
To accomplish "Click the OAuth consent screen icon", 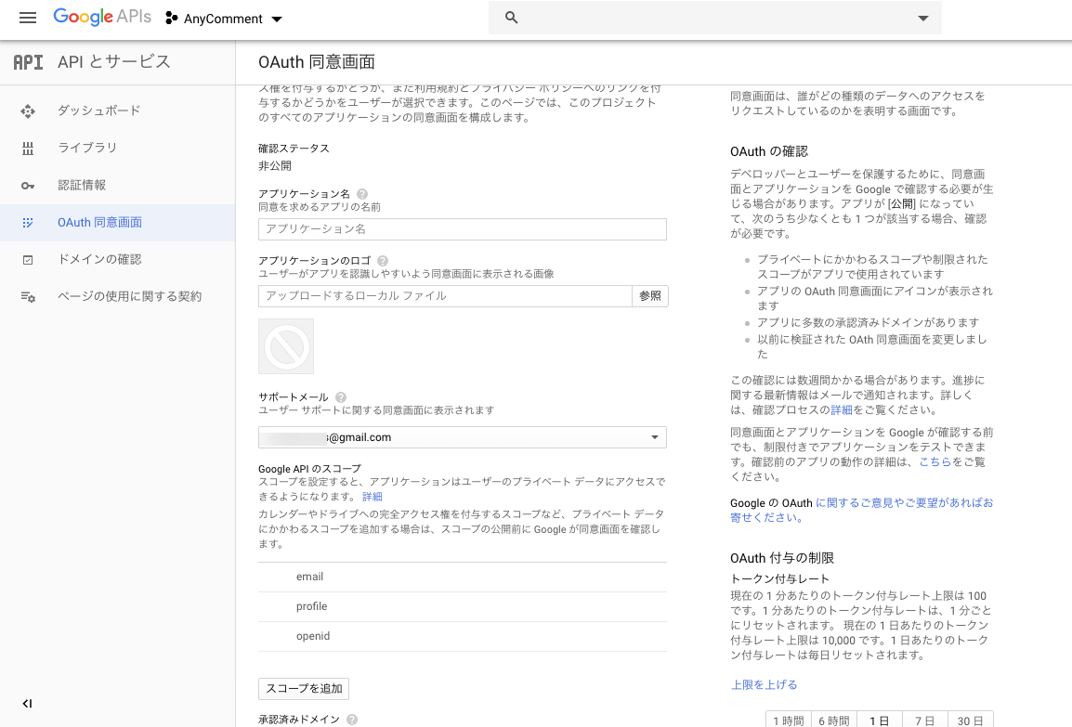I will click(27, 223).
